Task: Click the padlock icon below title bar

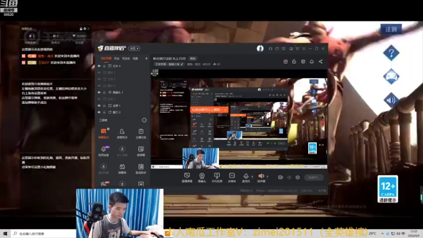Action: 294,61
